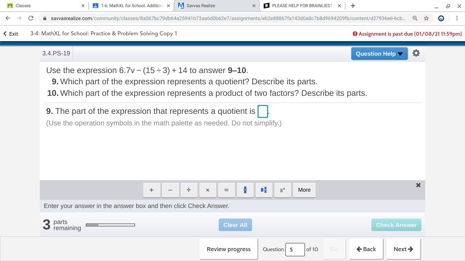Image resolution: width=465 pixels, height=261 pixels.
Task: Insert a minus sign from the math palette
Action: tap(170, 190)
